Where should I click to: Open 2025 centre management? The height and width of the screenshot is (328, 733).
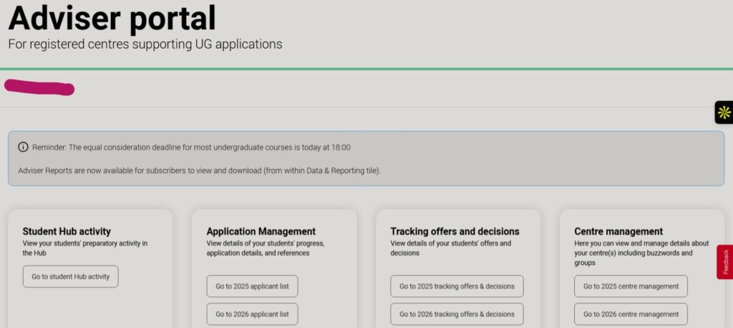click(631, 286)
